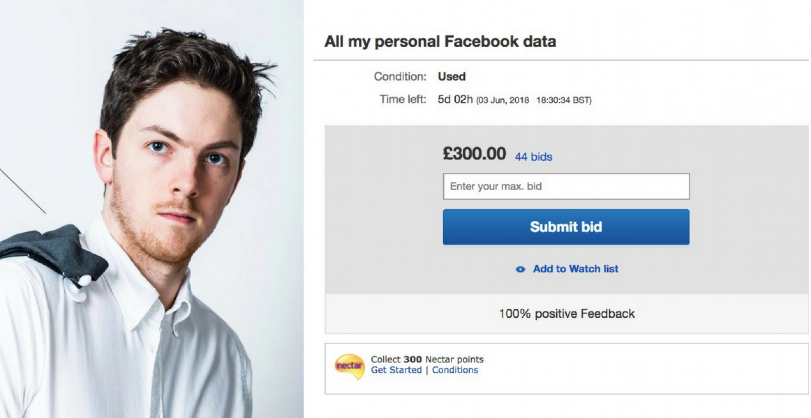Click the Nectar logo icon
Viewport: 811px width, 418px height.
coord(349,366)
